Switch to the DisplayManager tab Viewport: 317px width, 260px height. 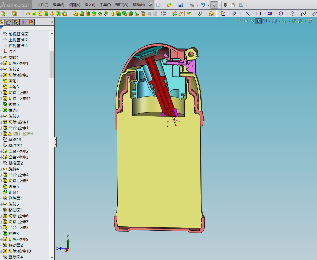pyautogui.click(x=31, y=22)
